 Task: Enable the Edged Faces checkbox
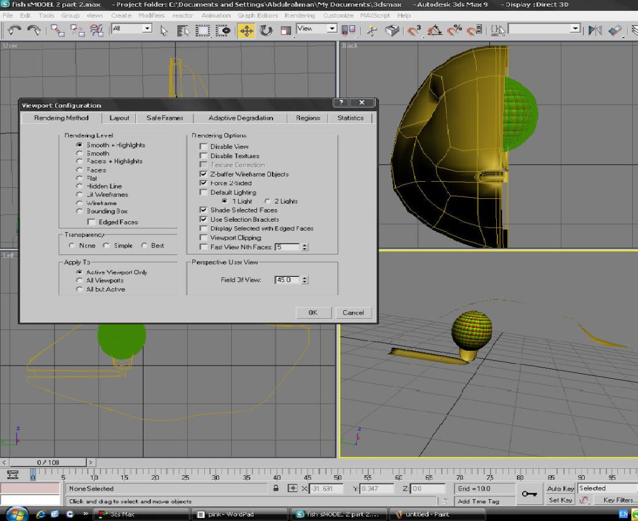click(92, 222)
